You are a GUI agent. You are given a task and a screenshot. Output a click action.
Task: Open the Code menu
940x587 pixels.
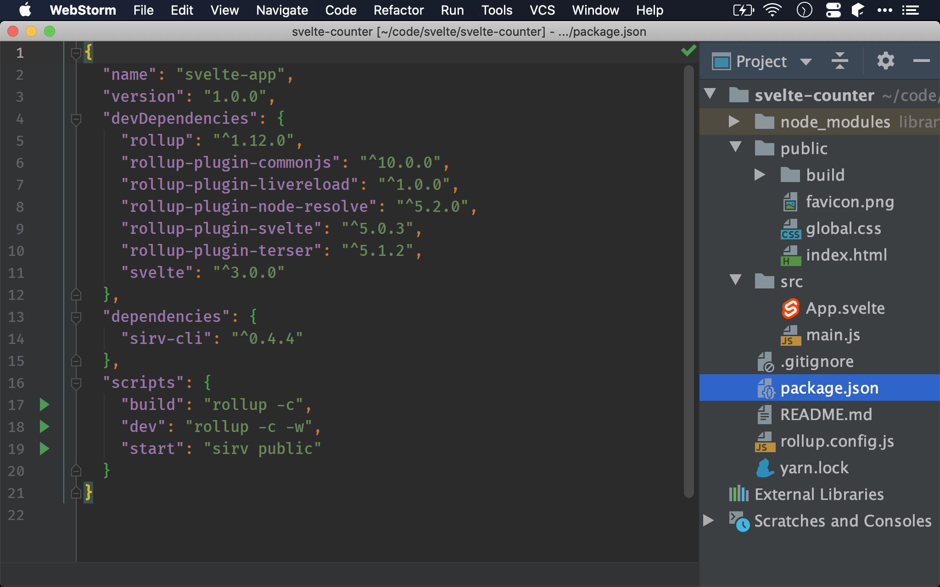tap(341, 10)
